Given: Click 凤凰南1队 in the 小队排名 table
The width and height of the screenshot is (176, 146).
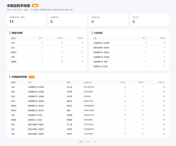Looking at the screenshot, I should pyautogui.click(x=100, y=66).
